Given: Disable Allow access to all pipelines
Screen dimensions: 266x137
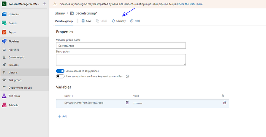Looking at the screenshot, I should [60, 71].
